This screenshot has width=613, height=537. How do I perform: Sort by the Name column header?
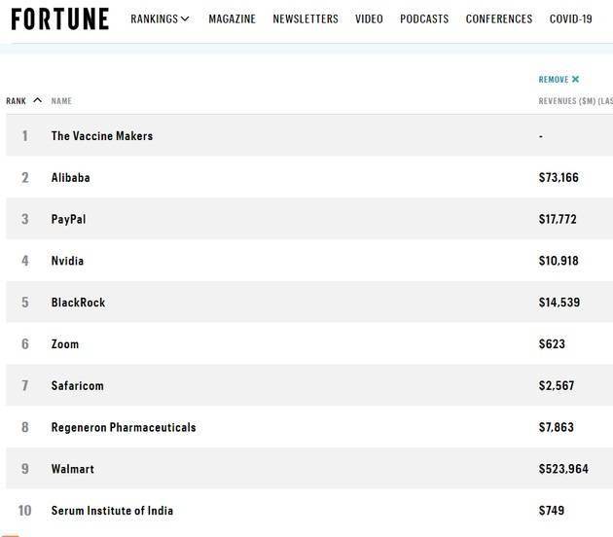61,101
